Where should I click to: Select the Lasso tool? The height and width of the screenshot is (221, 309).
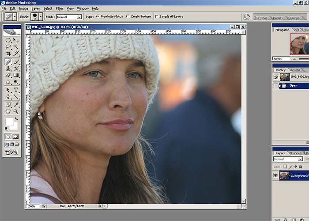click(x=8, y=47)
